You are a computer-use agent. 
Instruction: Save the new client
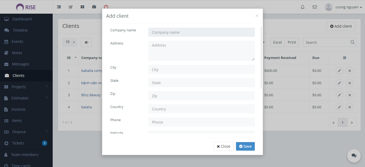point(245,146)
